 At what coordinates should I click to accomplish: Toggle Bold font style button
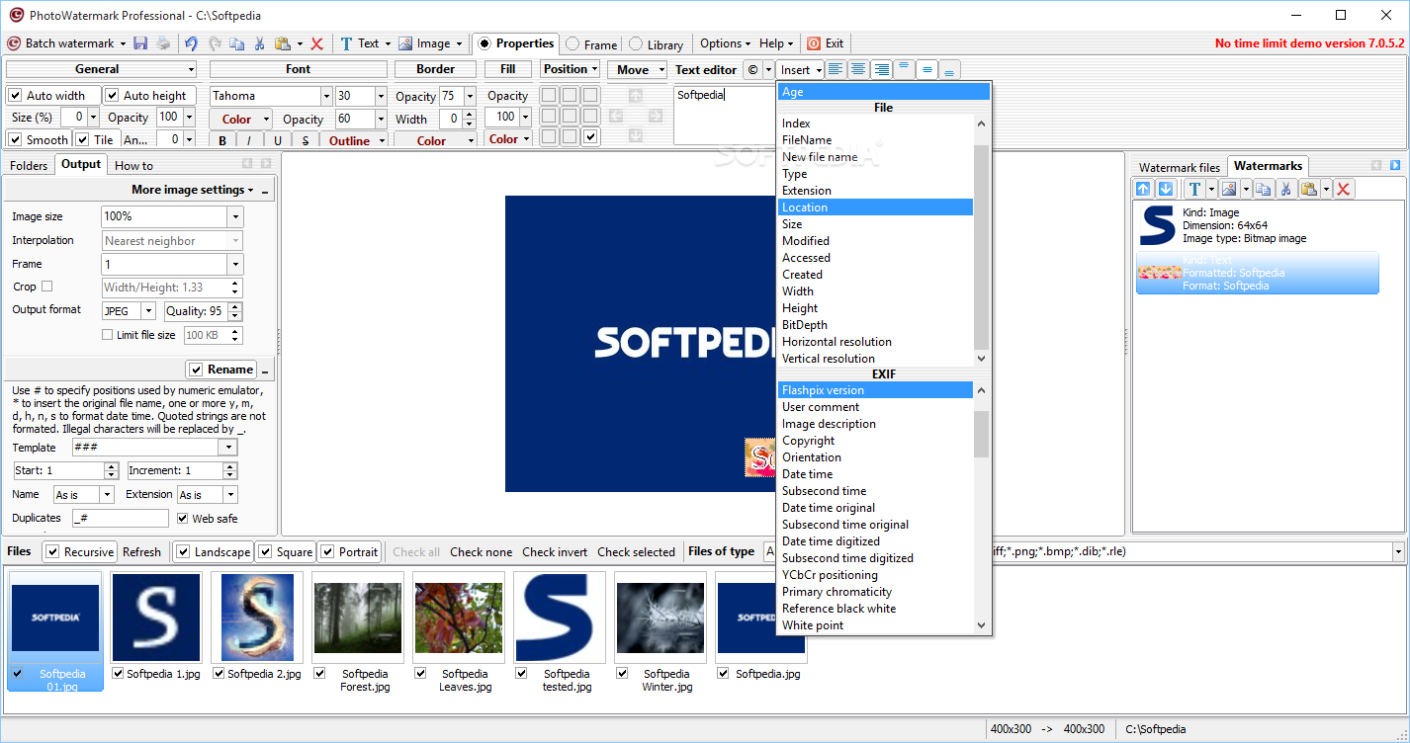click(x=222, y=141)
